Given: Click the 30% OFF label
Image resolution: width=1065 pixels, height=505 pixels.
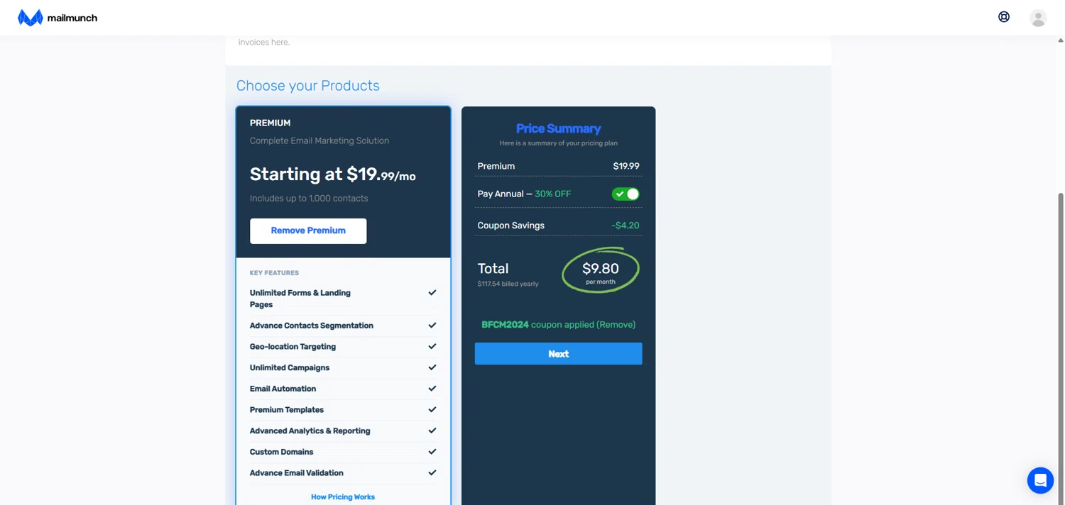Looking at the screenshot, I should pyautogui.click(x=553, y=194).
